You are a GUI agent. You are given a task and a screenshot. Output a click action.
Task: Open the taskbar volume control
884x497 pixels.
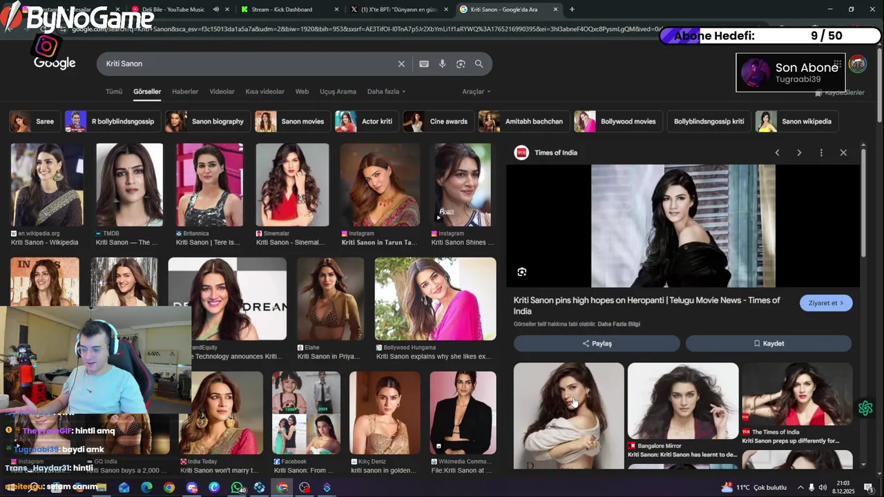click(823, 487)
